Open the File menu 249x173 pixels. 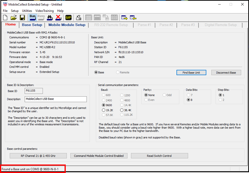[x=5, y=11]
